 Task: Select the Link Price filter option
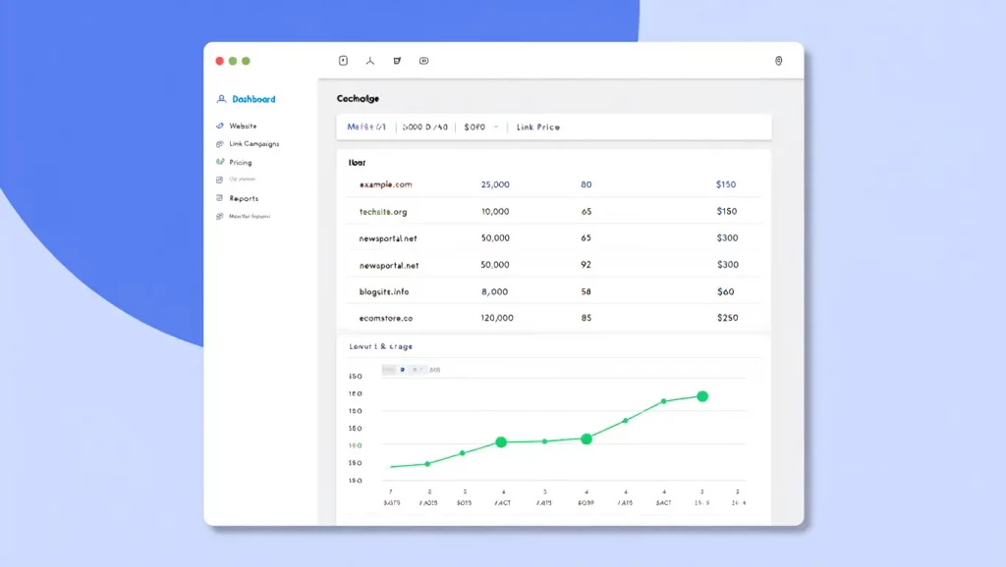pyautogui.click(x=537, y=128)
